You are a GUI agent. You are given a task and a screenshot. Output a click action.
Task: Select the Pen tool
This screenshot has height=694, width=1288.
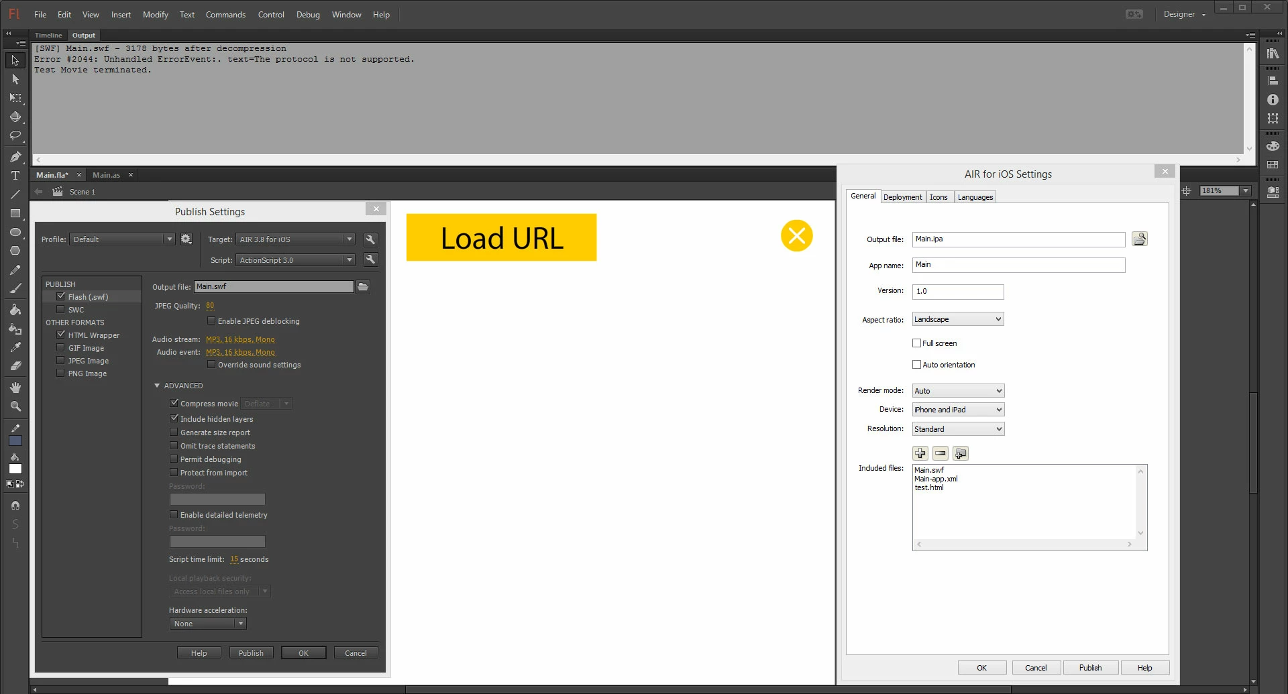point(15,157)
